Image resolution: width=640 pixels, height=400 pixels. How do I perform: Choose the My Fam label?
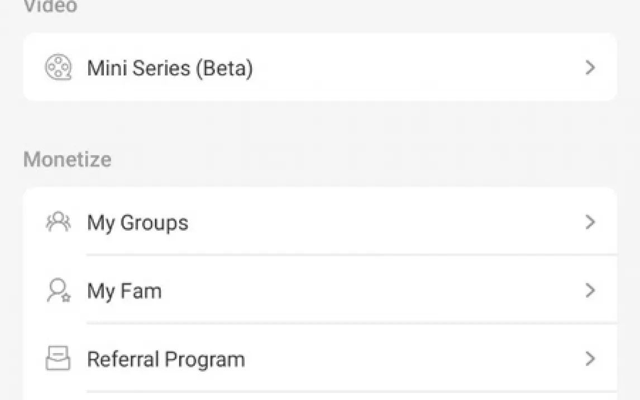[x=124, y=291]
